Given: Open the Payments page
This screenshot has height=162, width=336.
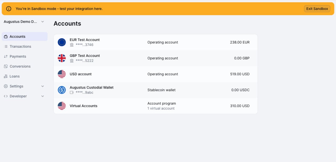Looking at the screenshot, I should [25, 56].
